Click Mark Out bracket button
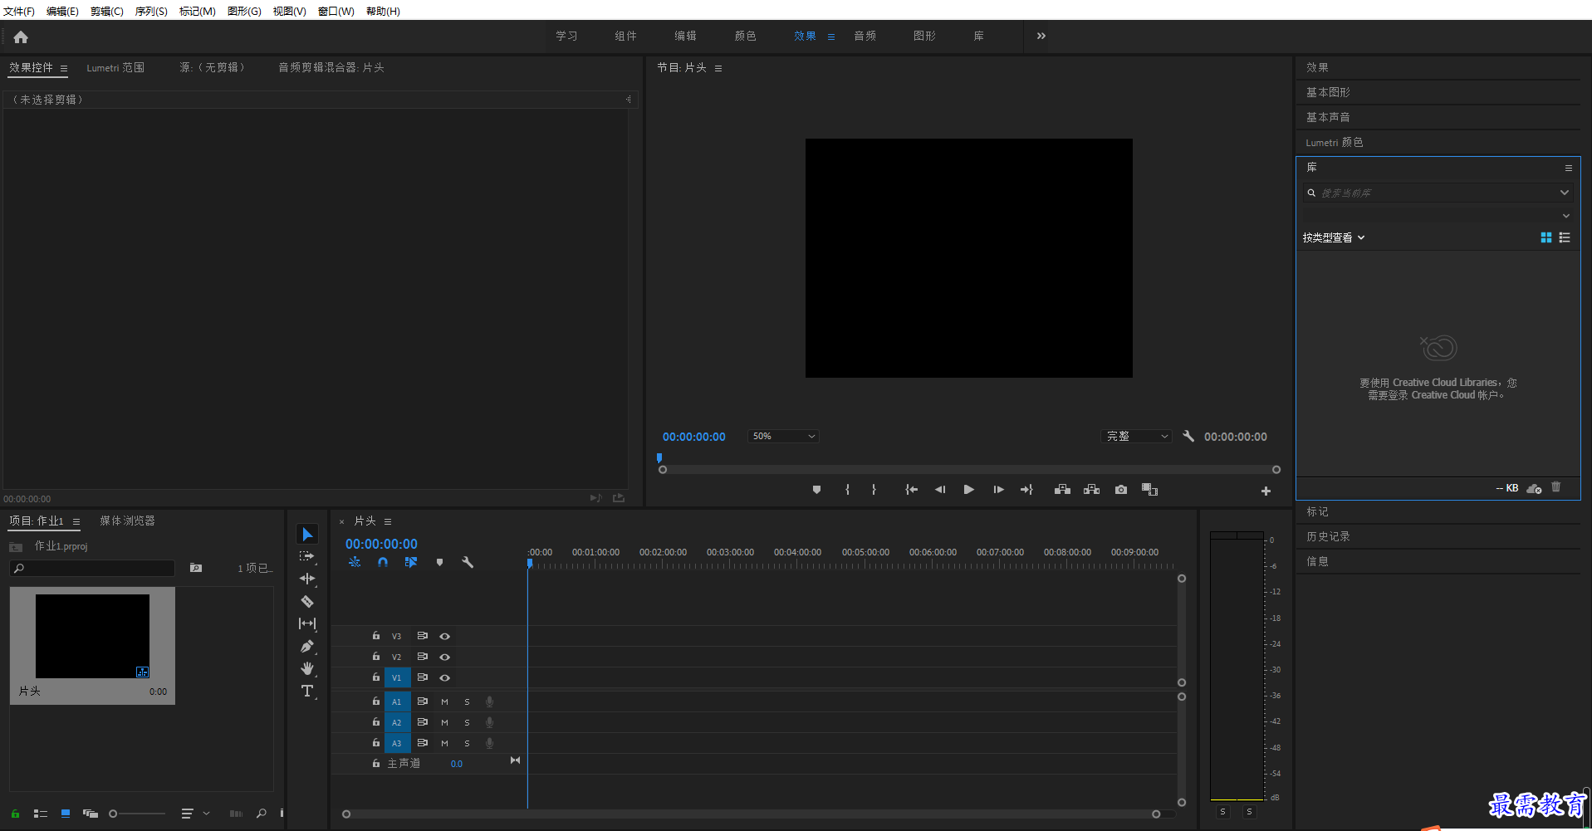This screenshot has width=1592, height=831. tap(874, 490)
